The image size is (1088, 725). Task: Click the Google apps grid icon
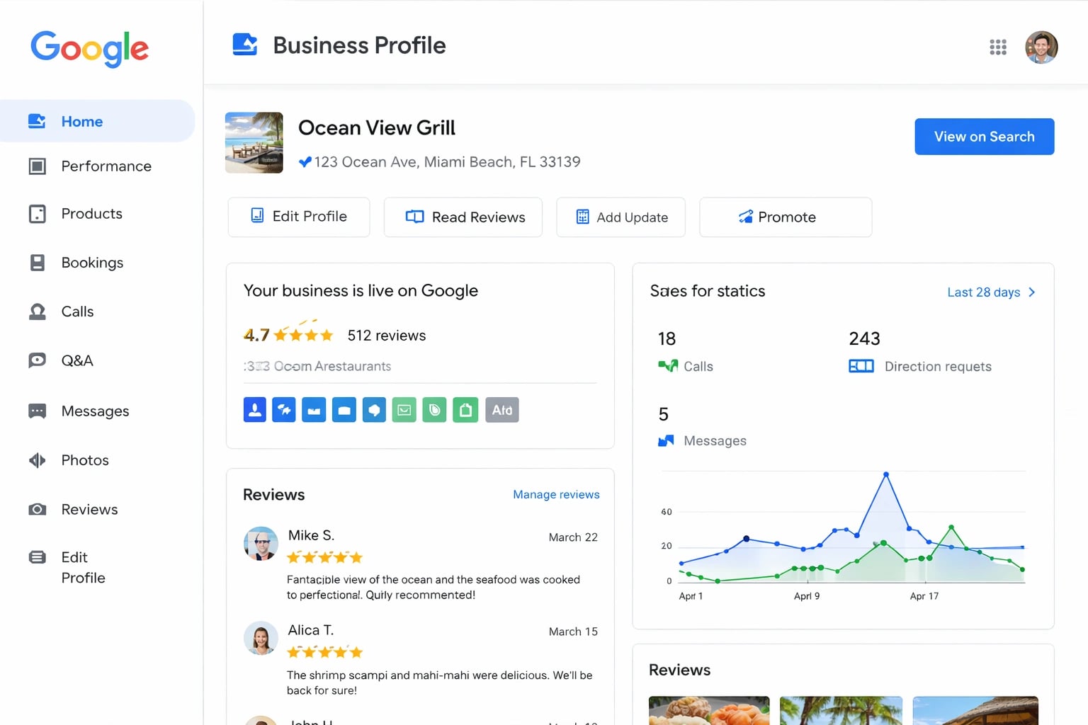998,47
